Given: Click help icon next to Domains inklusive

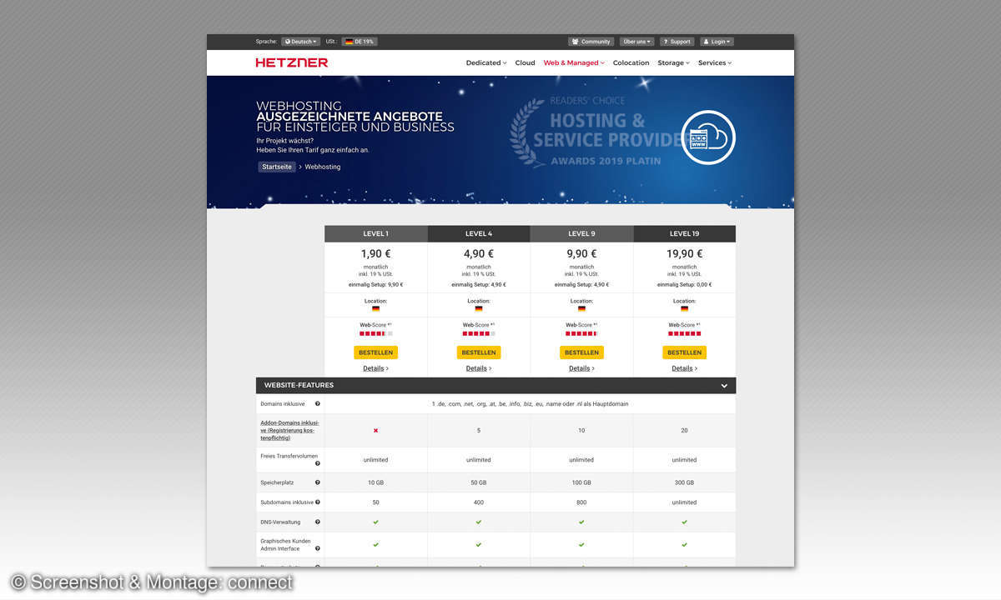Looking at the screenshot, I should (x=317, y=403).
